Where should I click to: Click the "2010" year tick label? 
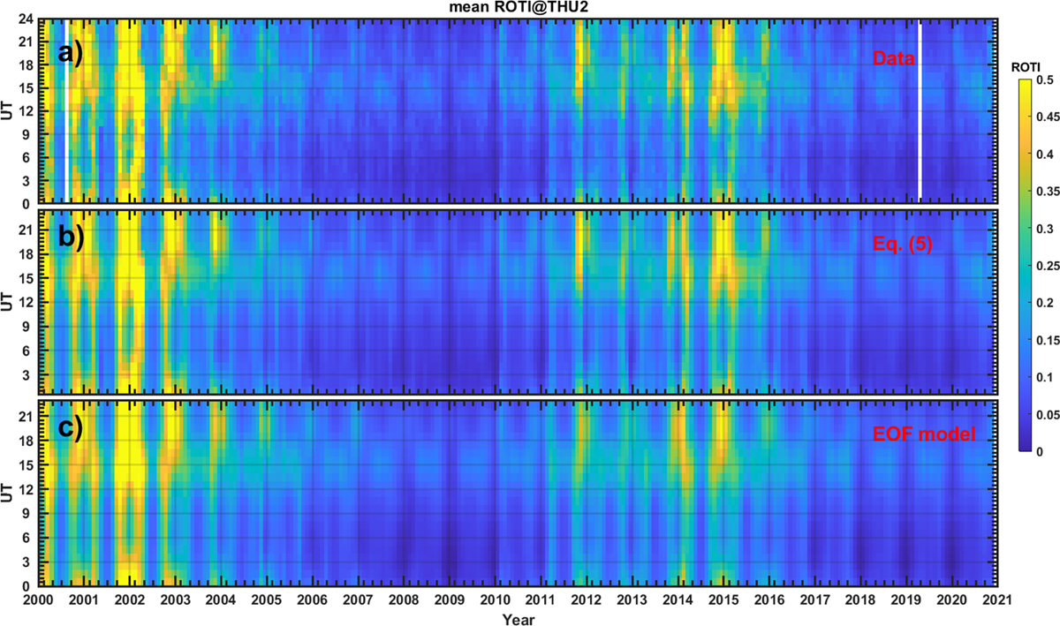(495, 601)
